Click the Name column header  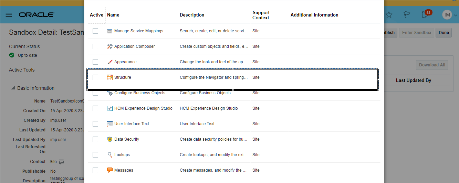click(x=113, y=15)
